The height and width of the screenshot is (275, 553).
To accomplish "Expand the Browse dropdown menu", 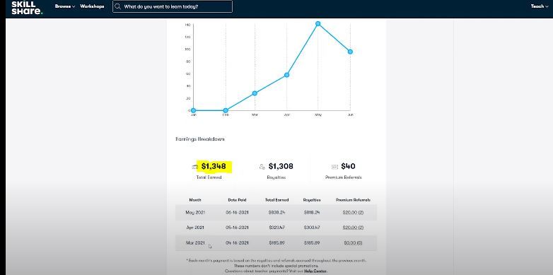I will click(65, 6).
